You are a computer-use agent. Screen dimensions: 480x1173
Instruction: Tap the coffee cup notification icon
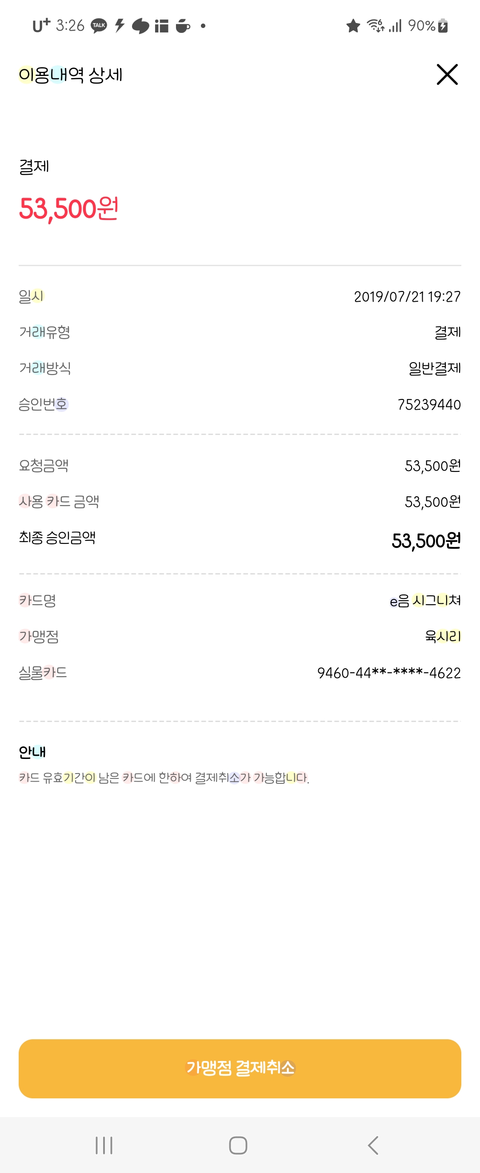pyautogui.click(x=183, y=26)
